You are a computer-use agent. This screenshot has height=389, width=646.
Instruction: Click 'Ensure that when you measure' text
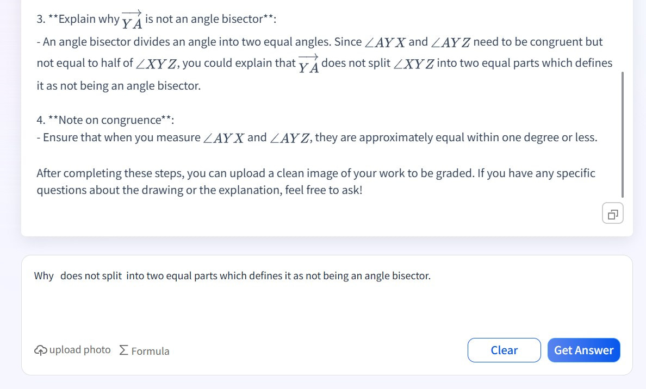pyautogui.click(x=122, y=137)
